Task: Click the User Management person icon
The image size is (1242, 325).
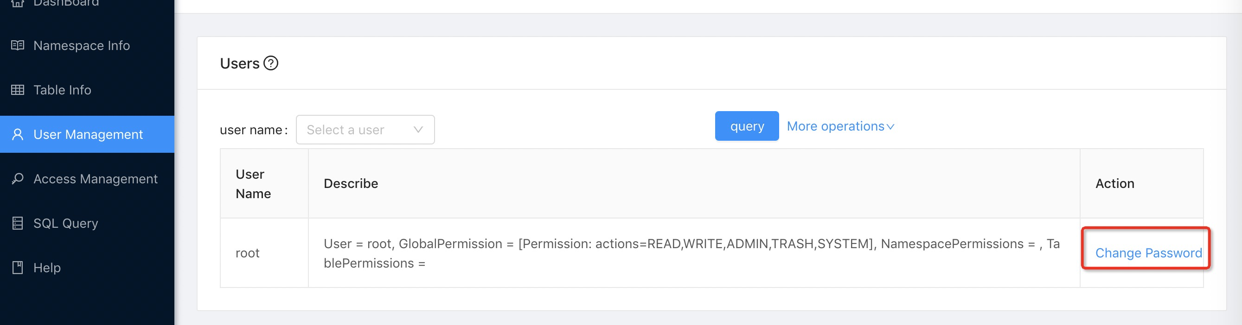Action: coord(17,134)
